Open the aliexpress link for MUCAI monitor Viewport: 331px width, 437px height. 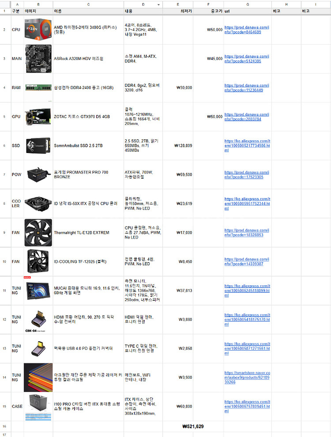tap(247, 291)
